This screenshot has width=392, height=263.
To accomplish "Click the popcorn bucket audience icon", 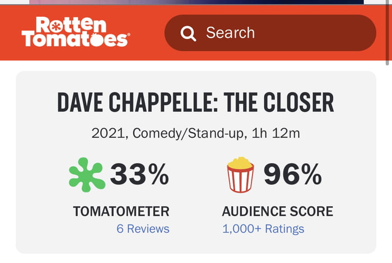I will click(240, 175).
